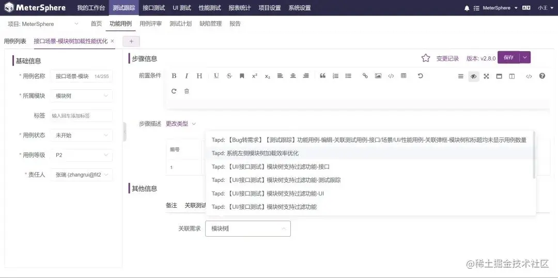The width and height of the screenshot is (558, 278).
Task: Switch language with the translate icon
Action: click(x=526, y=8)
